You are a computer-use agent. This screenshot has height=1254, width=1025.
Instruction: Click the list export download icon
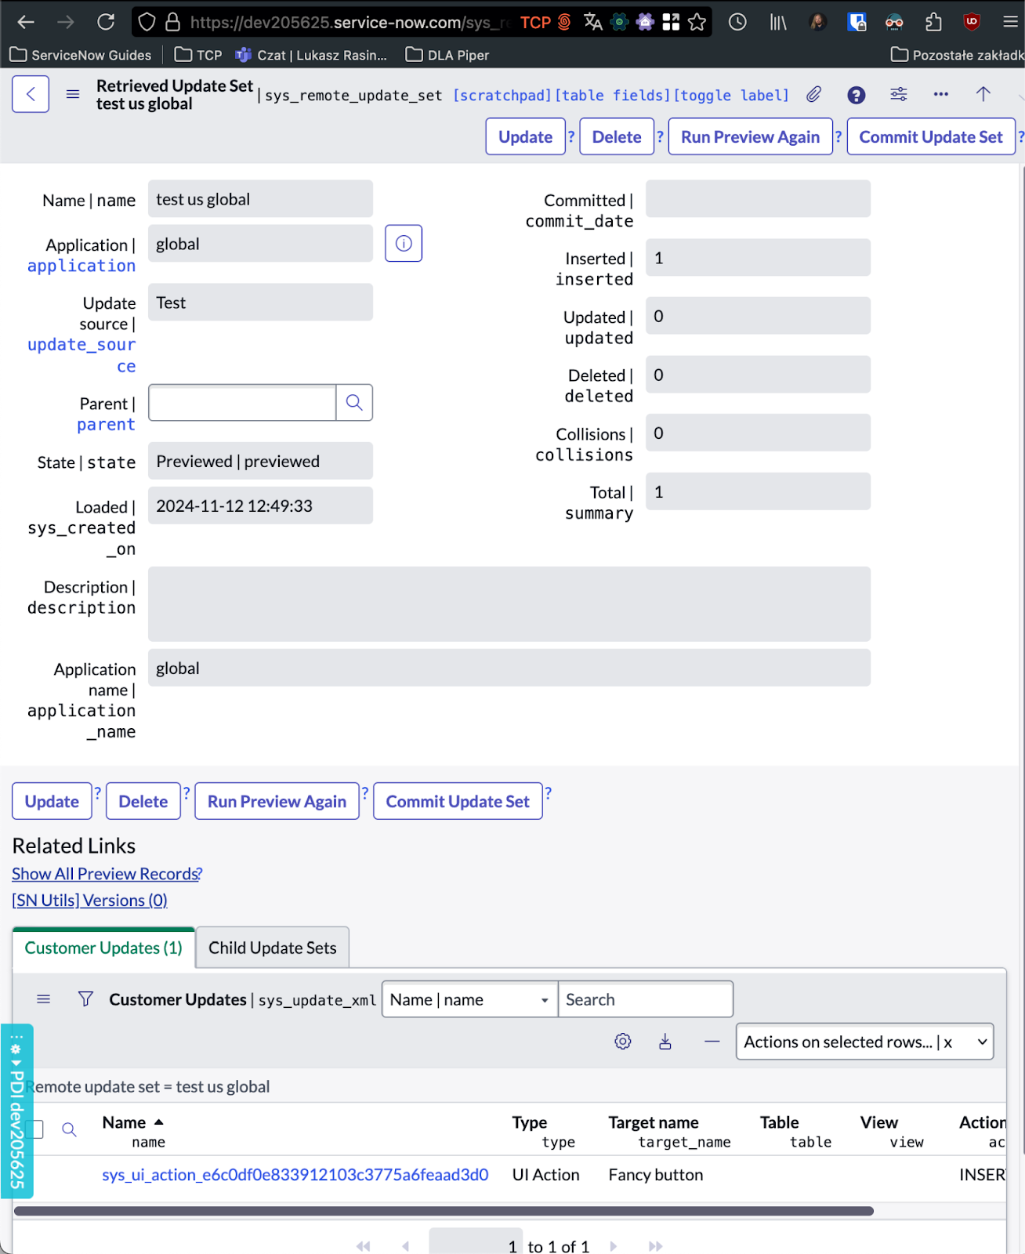665,1042
